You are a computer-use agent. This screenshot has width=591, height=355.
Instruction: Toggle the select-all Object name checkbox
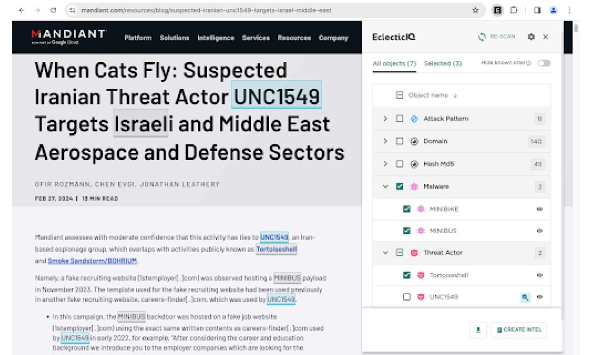click(400, 95)
